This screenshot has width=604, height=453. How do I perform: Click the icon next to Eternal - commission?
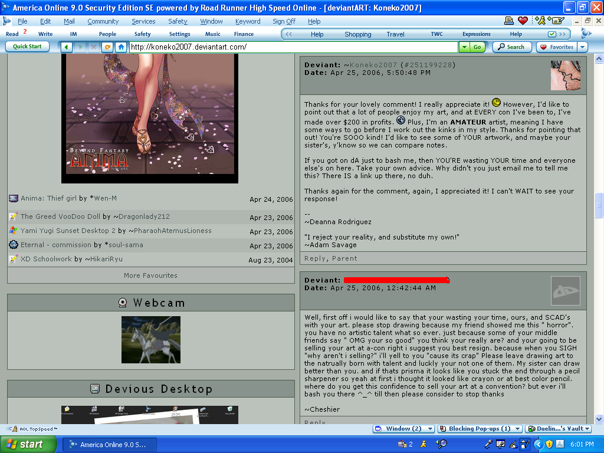coord(14,245)
